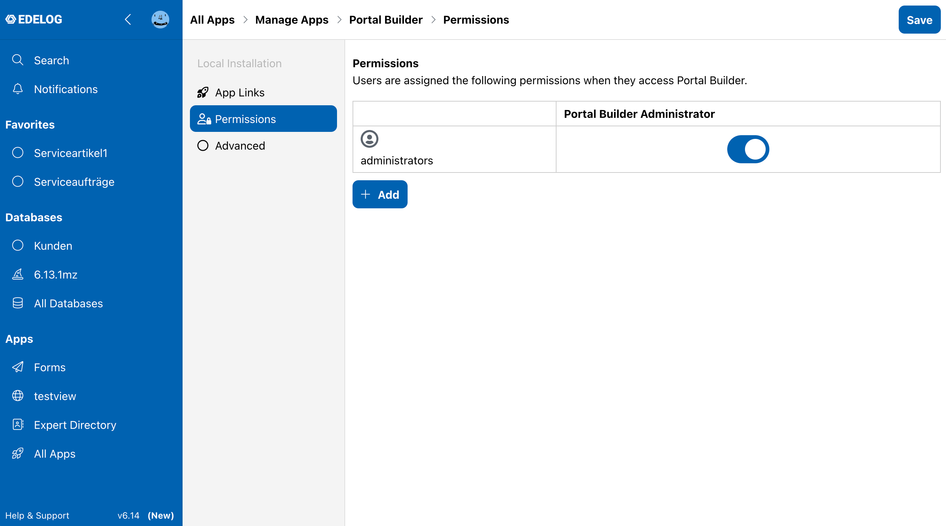The image size is (946, 526).
Task: Go to All Apps breadcrumb
Action: tap(212, 20)
